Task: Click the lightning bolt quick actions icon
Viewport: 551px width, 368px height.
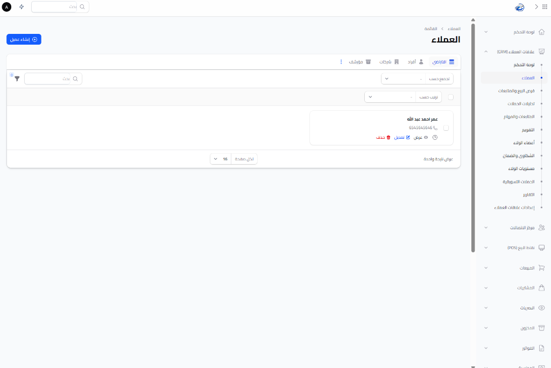Action: click(22, 6)
